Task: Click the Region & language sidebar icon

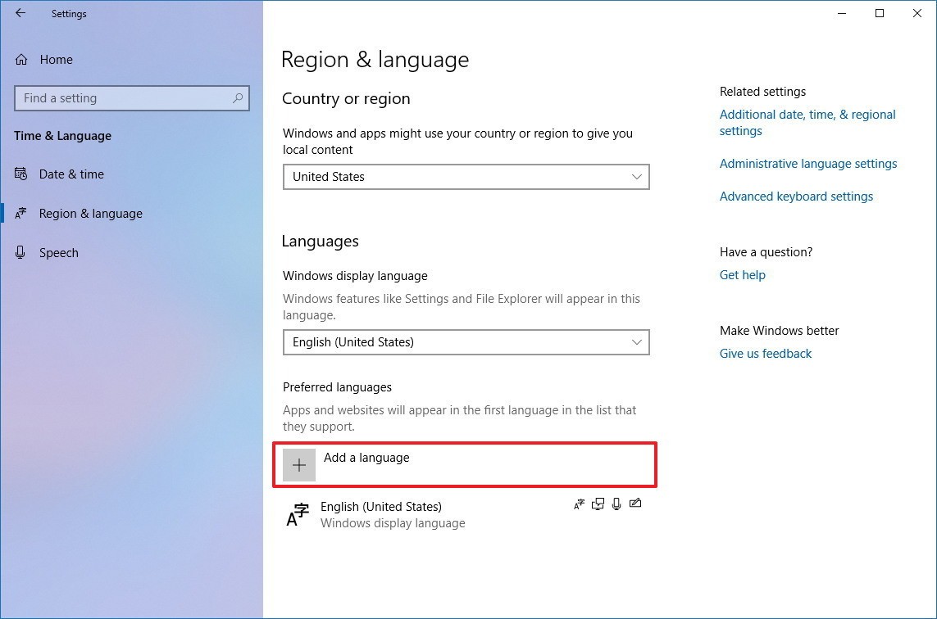Action: pyautogui.click(x=21, y=213)
